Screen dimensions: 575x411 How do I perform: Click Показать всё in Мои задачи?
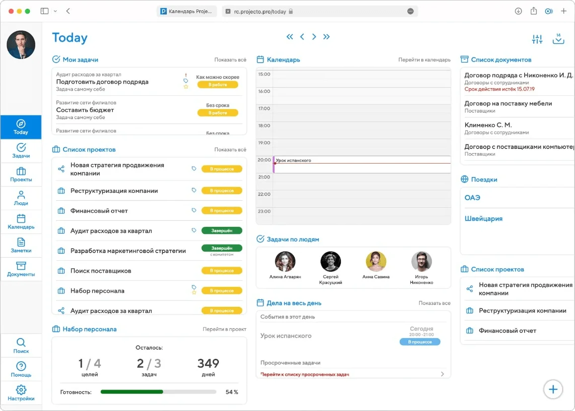[230, 59]
